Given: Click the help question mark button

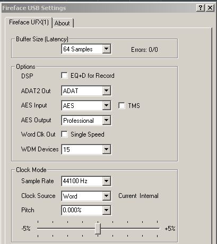Looking at the screenshot, I should pos(201,8).
